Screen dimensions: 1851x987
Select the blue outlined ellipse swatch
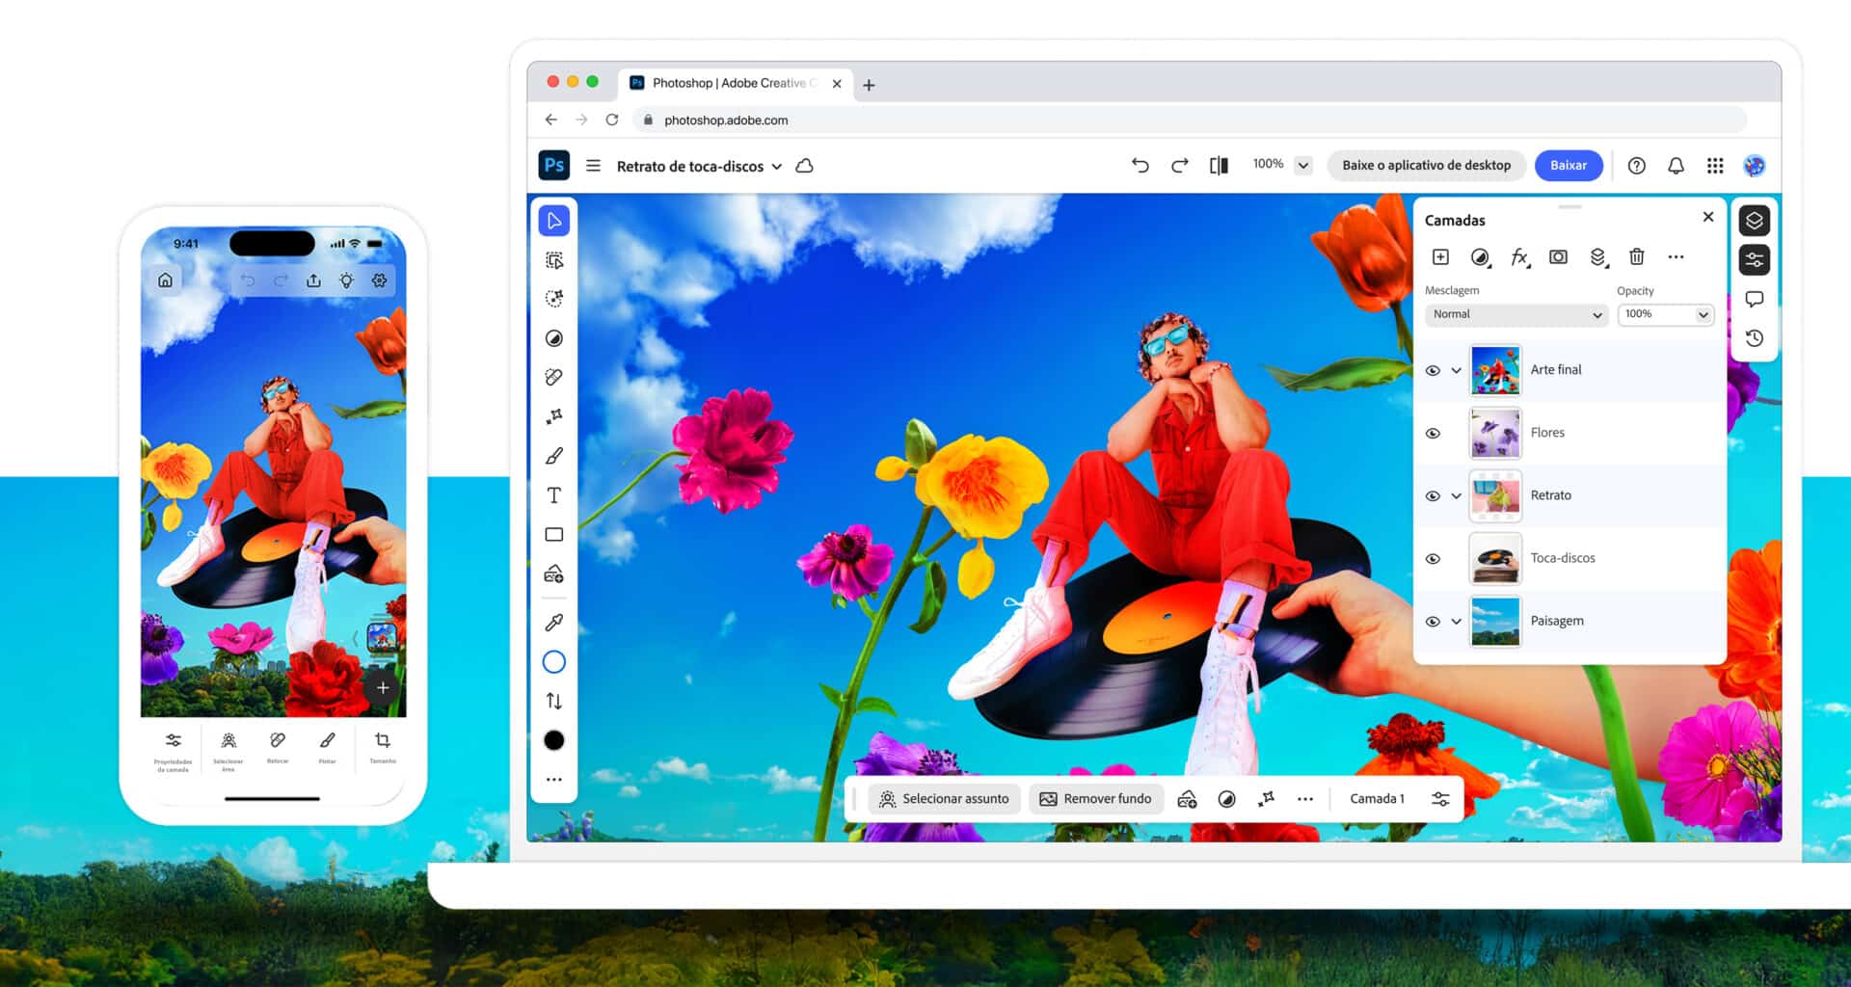(x=553, y=662)
